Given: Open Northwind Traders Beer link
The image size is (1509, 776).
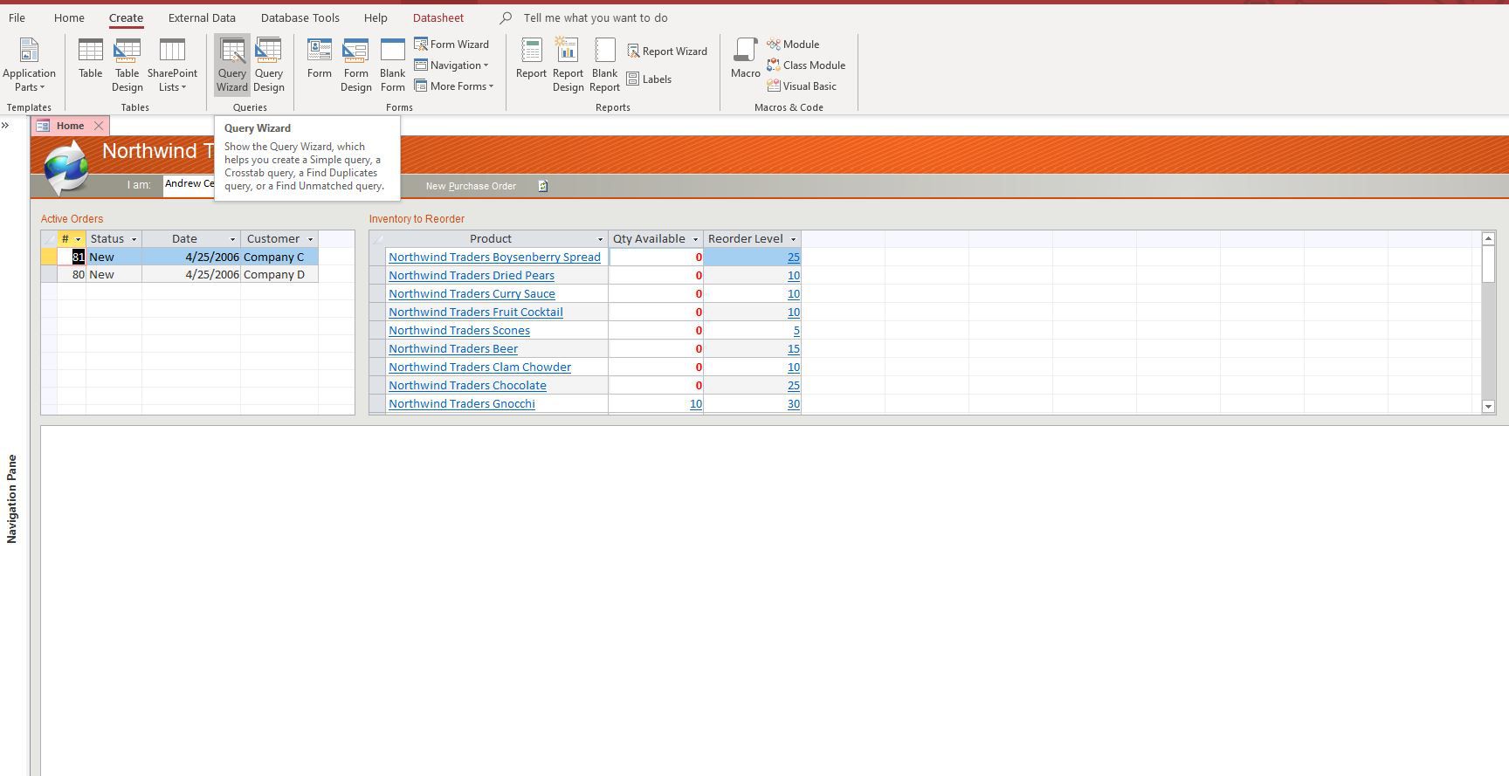Looking at the screenshot, I should [453, 348].
